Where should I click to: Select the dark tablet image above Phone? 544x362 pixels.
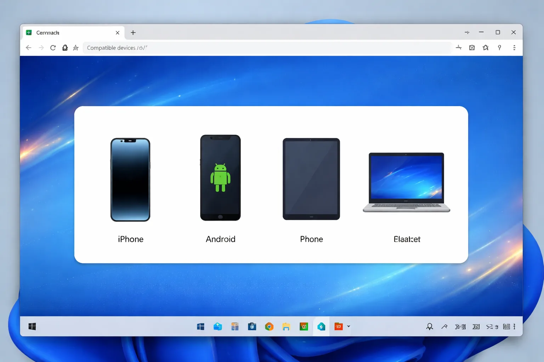tap(311, 179)
